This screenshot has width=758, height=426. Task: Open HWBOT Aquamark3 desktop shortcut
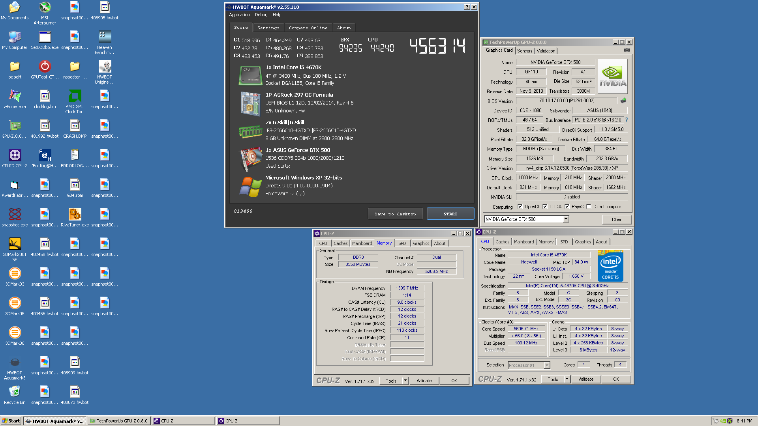coord(15,368)
